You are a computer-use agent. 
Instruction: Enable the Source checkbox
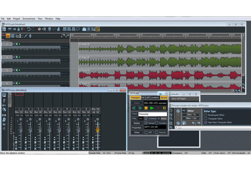[x=157, y=132]
